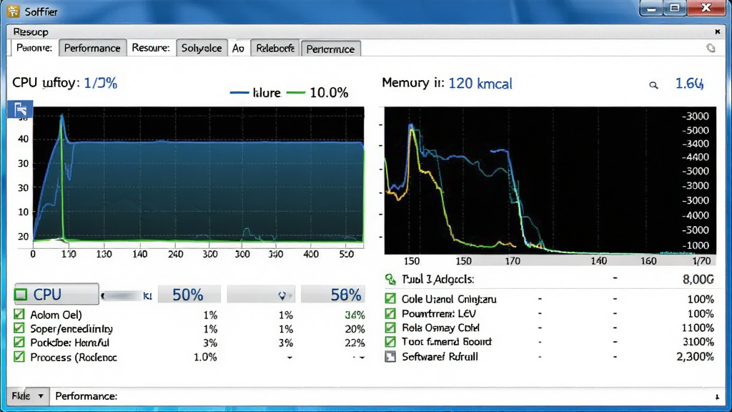Image resolution: width=732 pixels, height=412 pixels.
Task: Uncheck the Toot f.mend Boord checkbox
Action: click(x=390, y=341)
